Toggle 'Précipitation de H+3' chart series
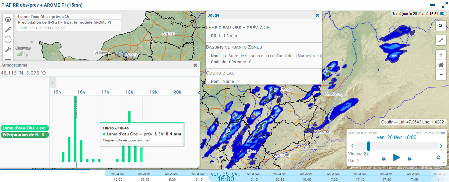Image resolution: width=449 pixels, height=182 pixels. pos(25,135)
